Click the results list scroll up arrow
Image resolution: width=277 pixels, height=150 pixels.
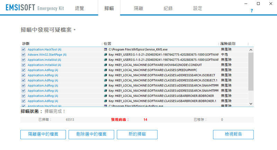tap(251, 50)
